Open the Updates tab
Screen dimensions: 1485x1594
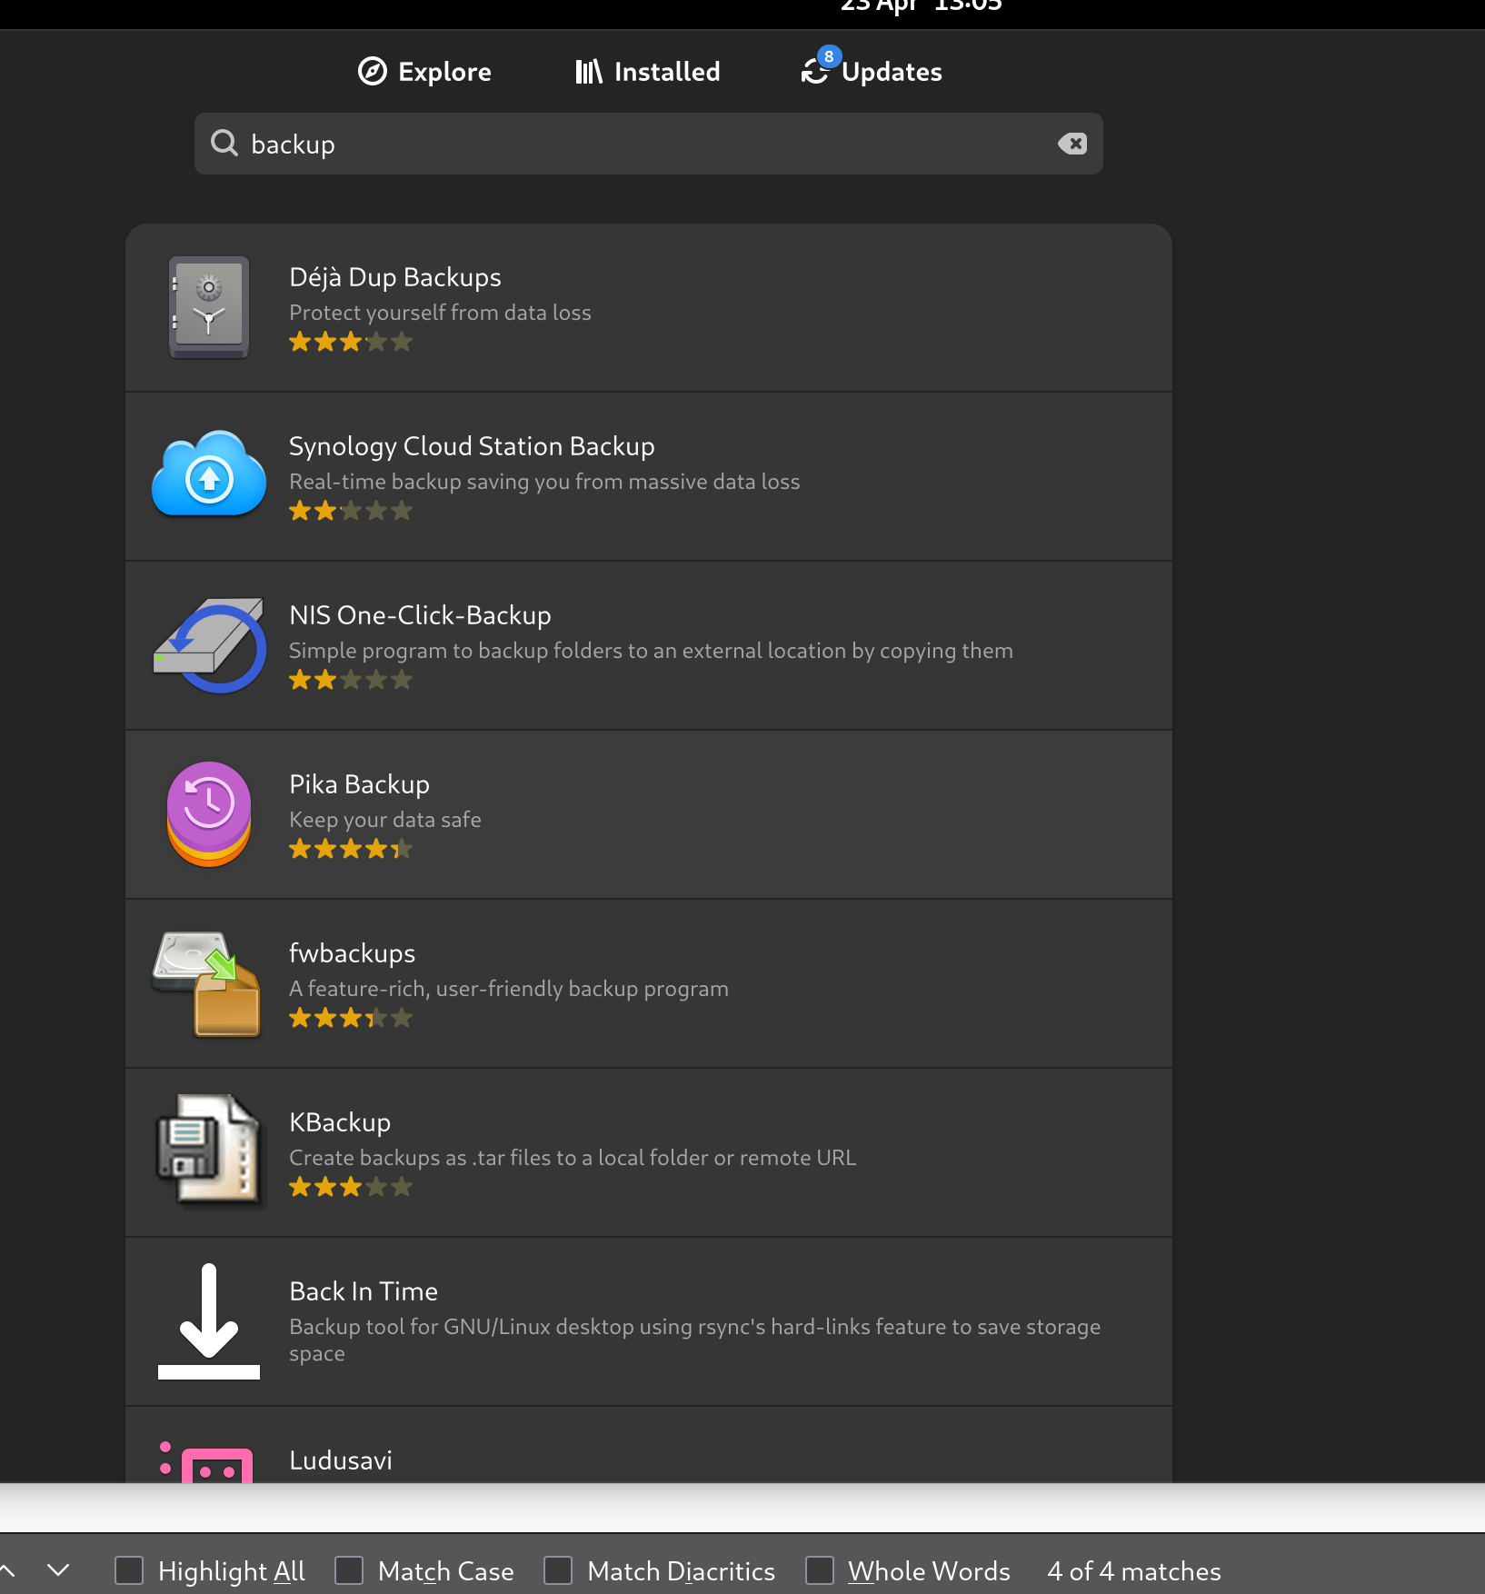click(x=872, y=72)
